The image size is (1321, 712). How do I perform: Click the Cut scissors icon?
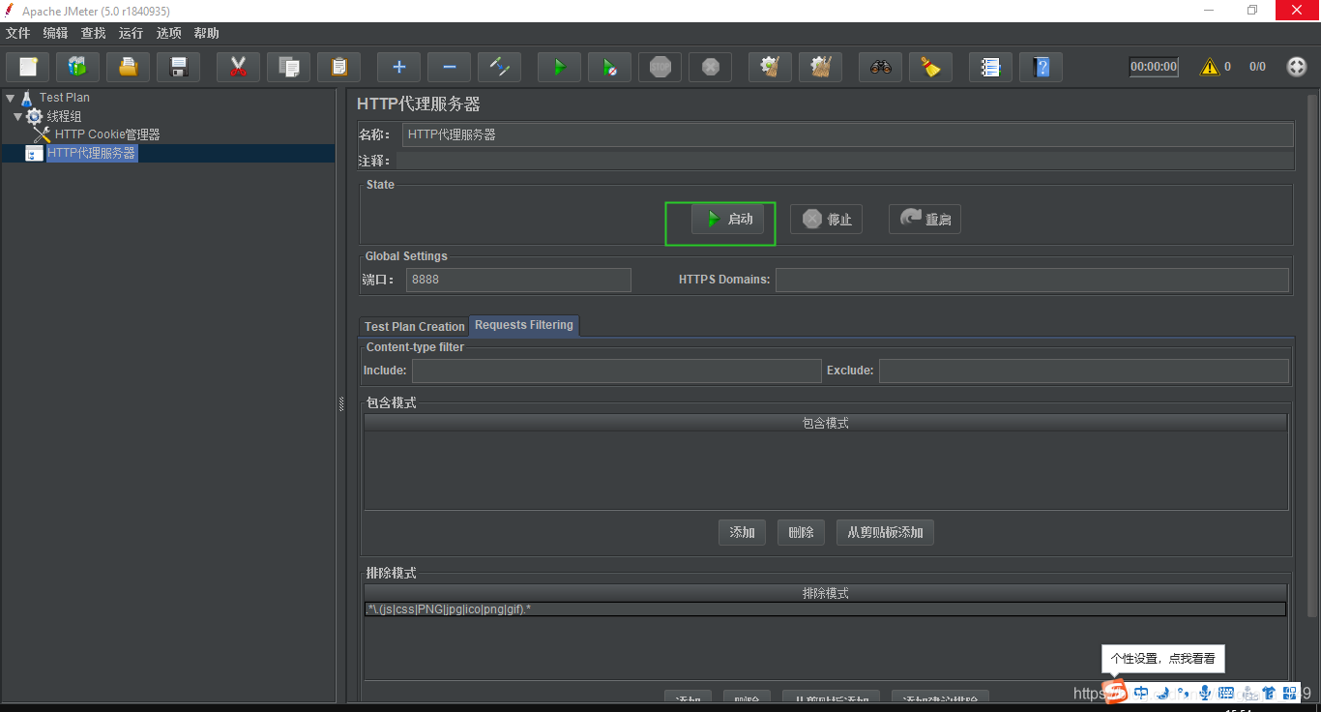click(239, 67)
